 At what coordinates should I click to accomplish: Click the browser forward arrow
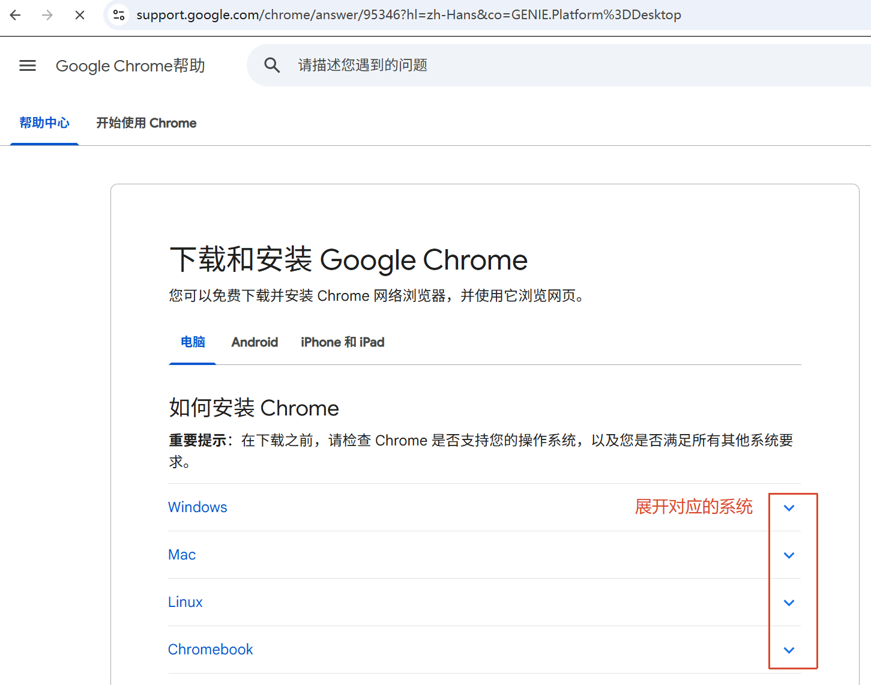tap(47, 15)
